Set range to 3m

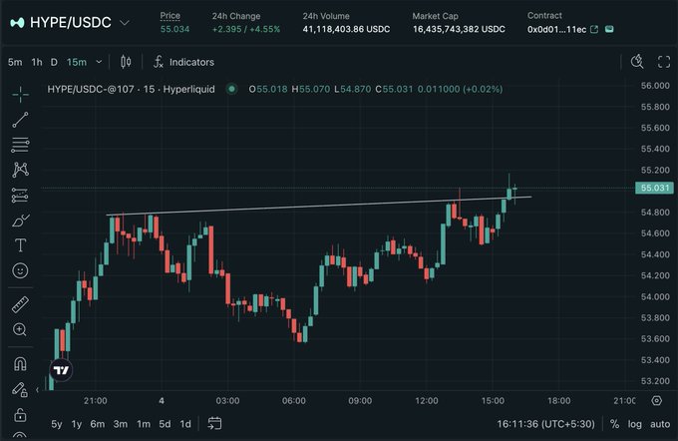pyautogui.click(x=121, y=424)
